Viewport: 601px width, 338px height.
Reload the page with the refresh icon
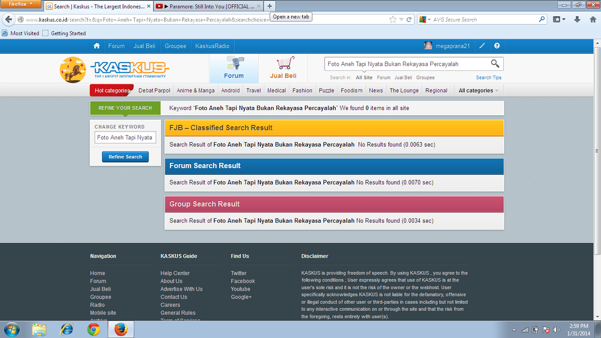[x=409, y=20]
